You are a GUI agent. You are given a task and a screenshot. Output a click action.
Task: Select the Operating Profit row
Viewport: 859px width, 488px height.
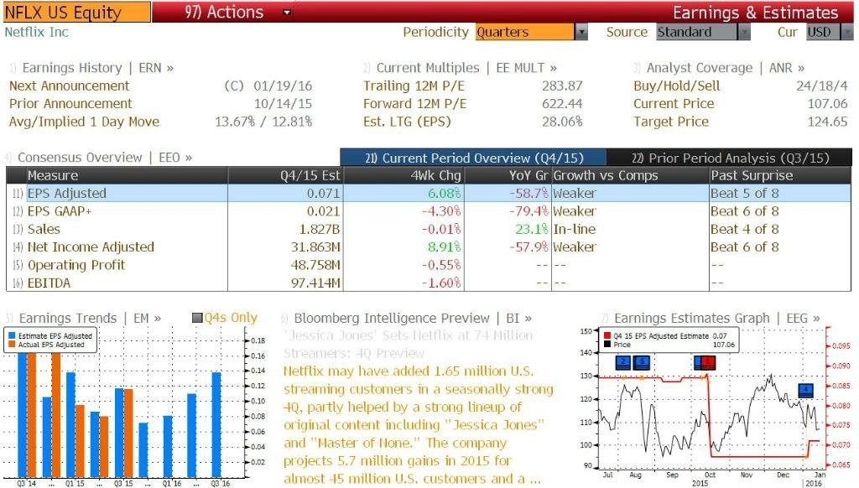point(429,265)
